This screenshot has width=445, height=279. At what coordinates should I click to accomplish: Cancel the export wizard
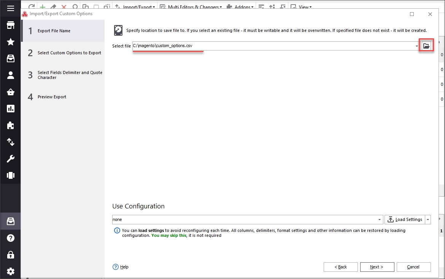(x=413, y=267)
